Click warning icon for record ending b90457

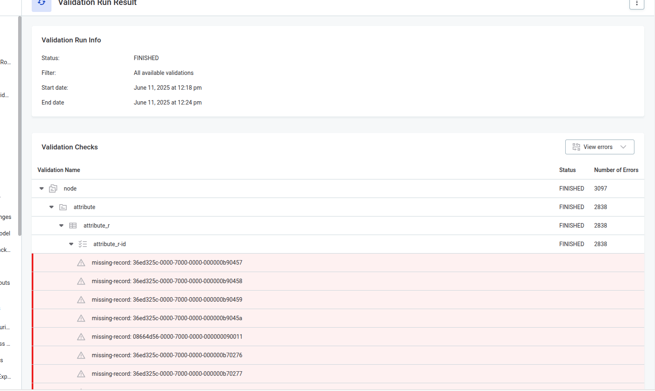coord(81,263)
